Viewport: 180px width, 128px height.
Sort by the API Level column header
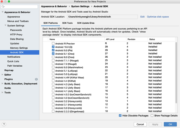click(115, 39)
